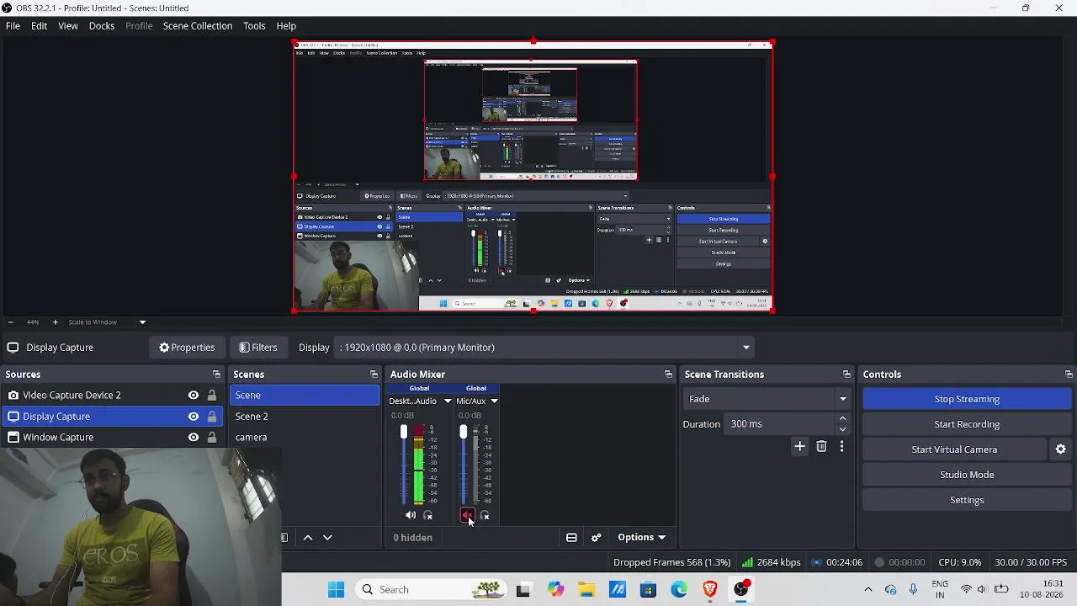Toggle monitoring headphone icon for Desktop Audio
The width and height of the screenshot is (1077, 606).
pyautogui.click(x=427, y=515)
